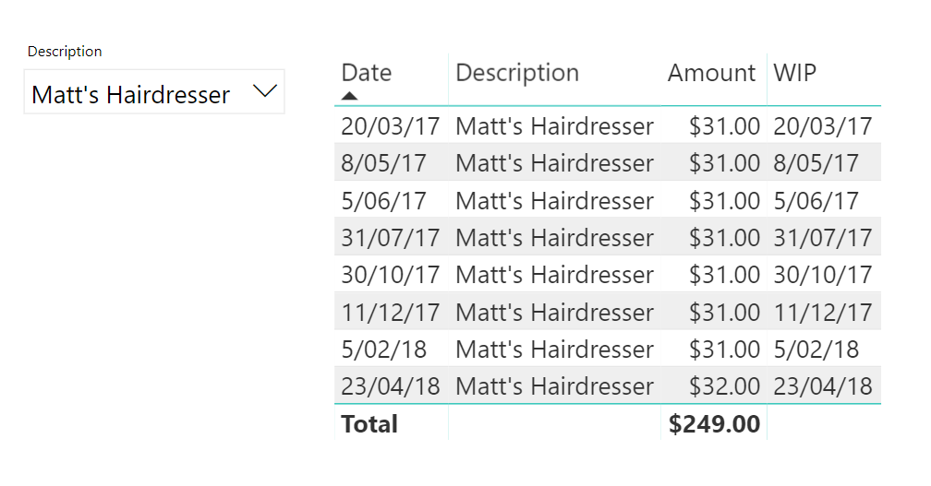931x486 pixels.
Task: Click the 30/10/17 row description
Action: point(554,275)
